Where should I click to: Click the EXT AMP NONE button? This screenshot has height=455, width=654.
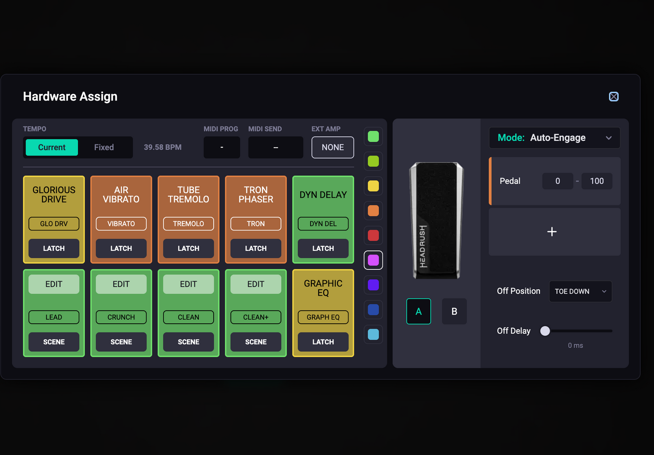pos(333,148)
